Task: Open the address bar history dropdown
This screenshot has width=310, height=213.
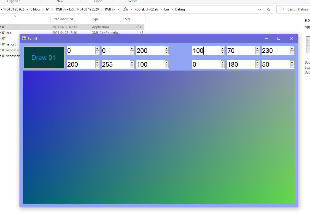Action: point(259,9)
